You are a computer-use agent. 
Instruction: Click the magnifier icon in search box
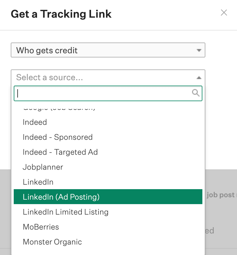196,93
